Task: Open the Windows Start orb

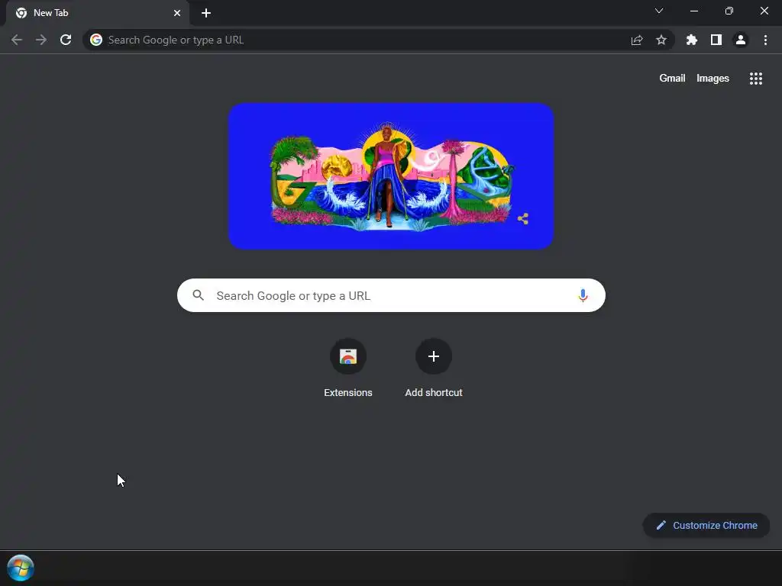Action: pos(21,568)
